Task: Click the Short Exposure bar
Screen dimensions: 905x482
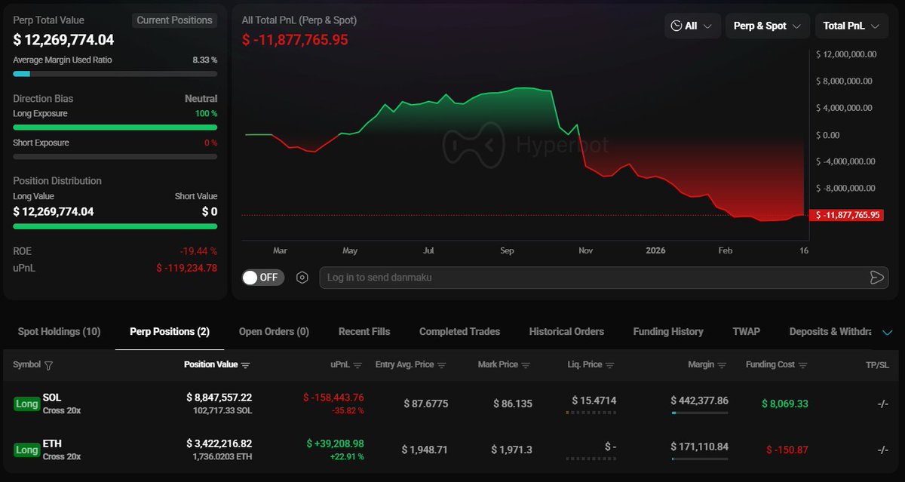Action: tap(115, 156)
